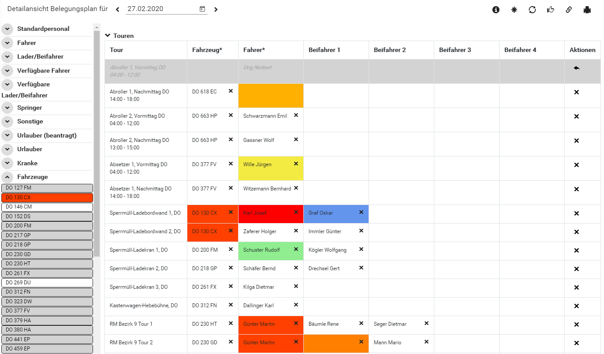Open the calendar picker icon
The height and width of the screenshot is (354, 604).
(x=202, y=9)
